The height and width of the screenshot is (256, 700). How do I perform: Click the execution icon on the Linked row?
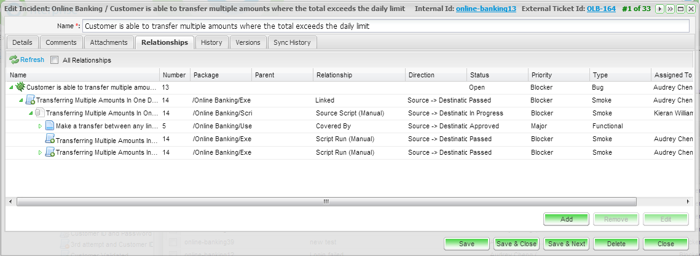[30, 100]
